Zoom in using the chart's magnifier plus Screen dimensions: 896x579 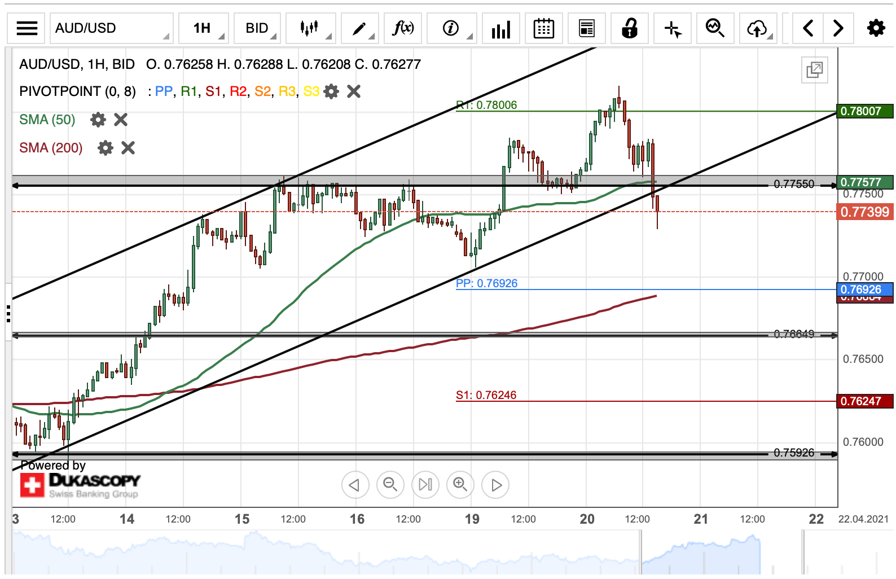tap(460, 485)
